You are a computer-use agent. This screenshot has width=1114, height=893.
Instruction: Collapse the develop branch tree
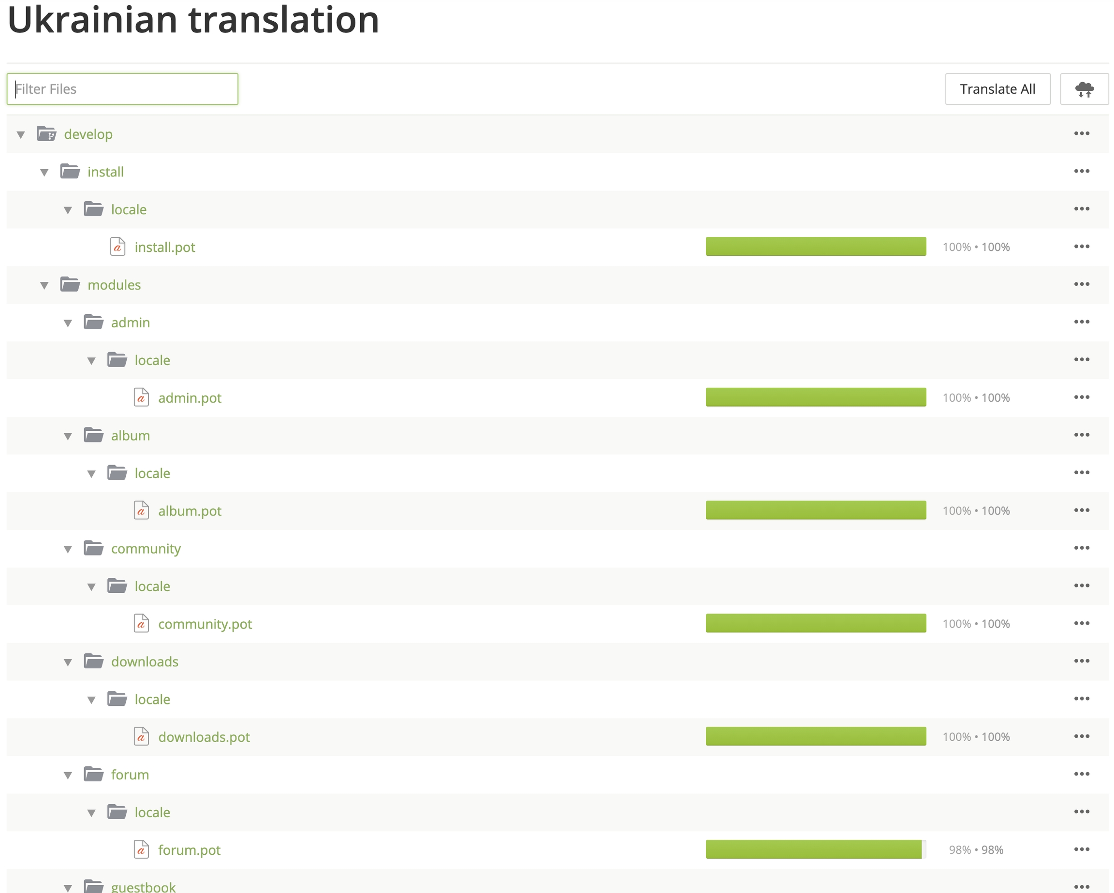pyautogui.click(x=21, y=135)
